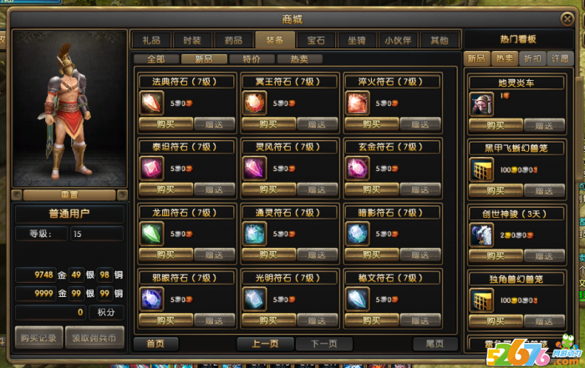Screen dimensions: 585x368
Task: Select the 暗影符石 gem icon
Action: (x=358, y=234)
